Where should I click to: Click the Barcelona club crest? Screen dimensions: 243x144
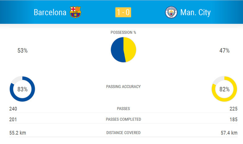click(x=75, y=12)
